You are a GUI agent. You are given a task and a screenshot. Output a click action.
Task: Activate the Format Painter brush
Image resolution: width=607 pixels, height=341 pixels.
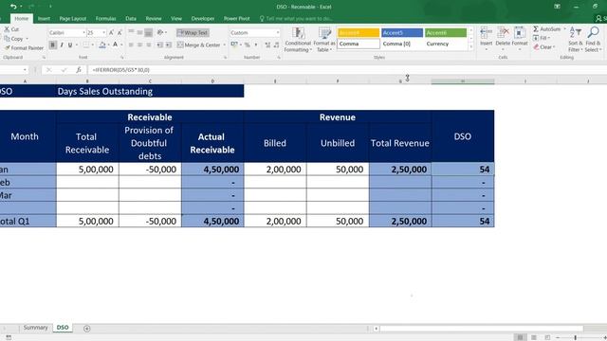tap(7, 48)
